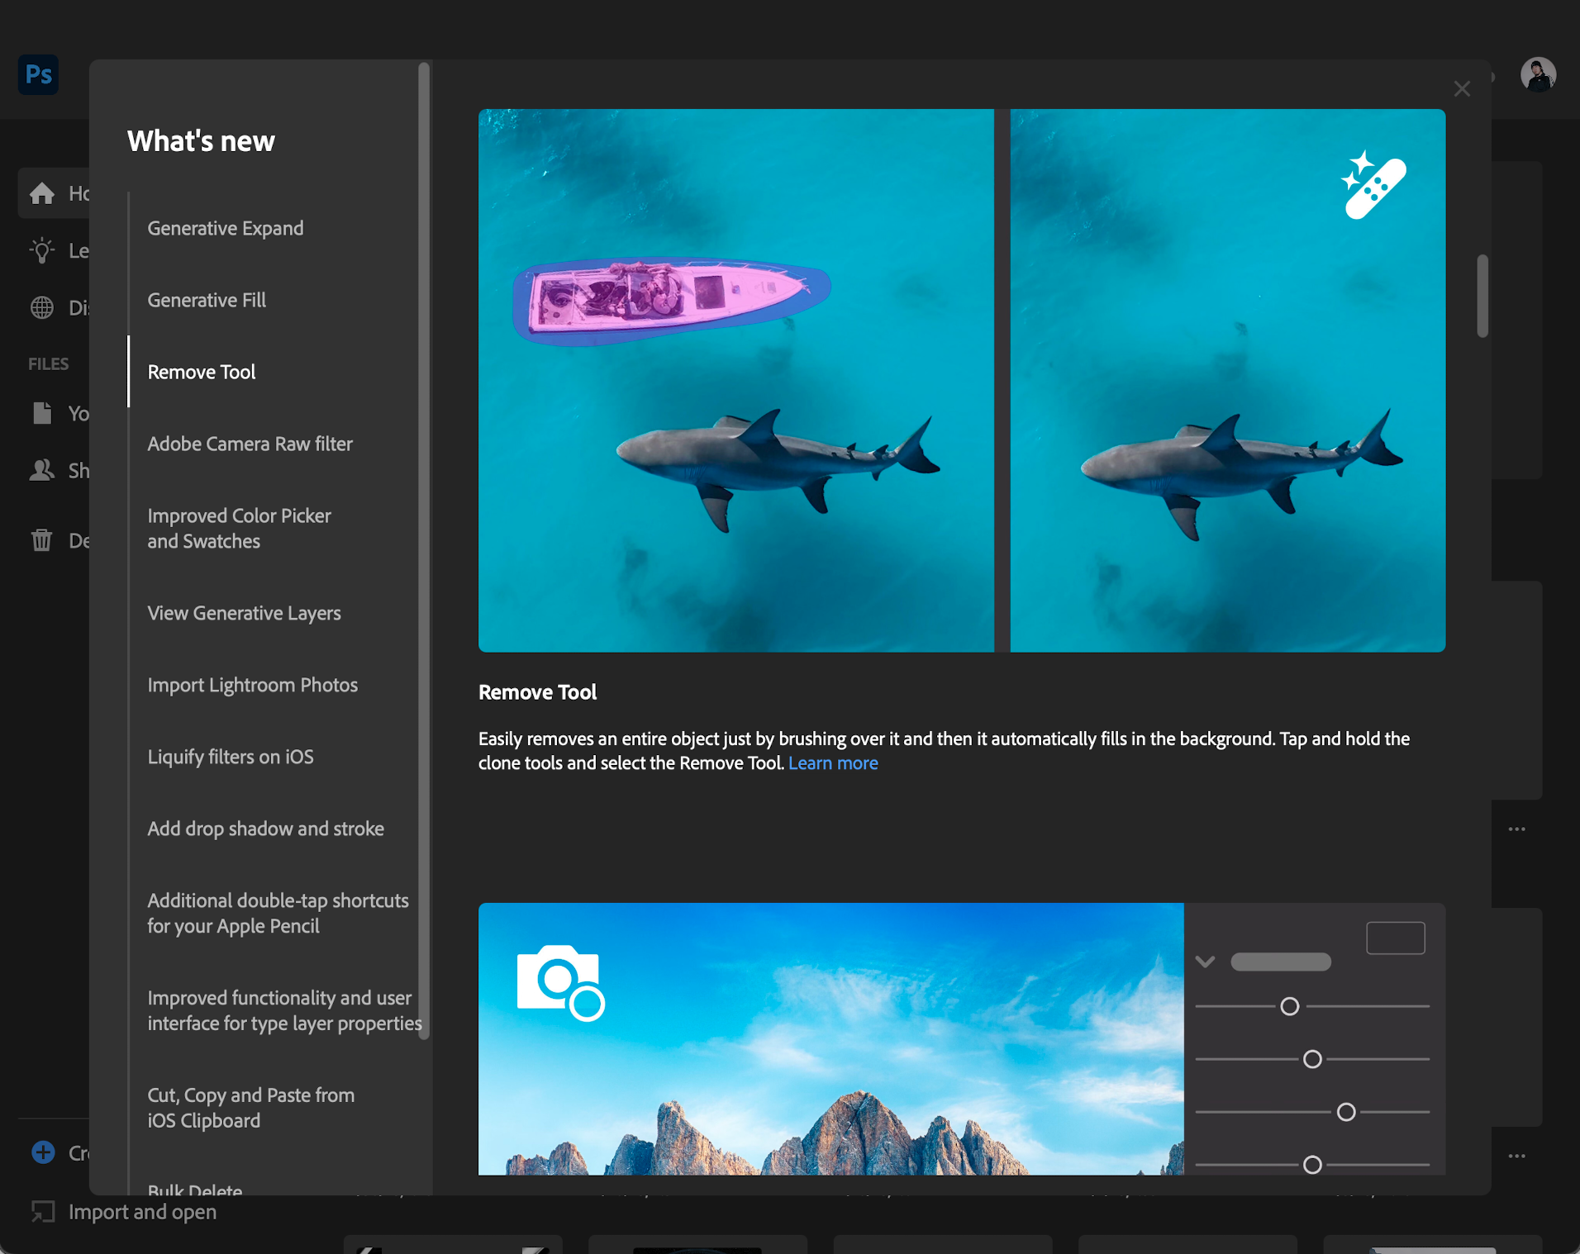1580x1254 pixels.
Task: Open Additional double-tap shortcuts for Apple Pencil
Action: [278, 913]
